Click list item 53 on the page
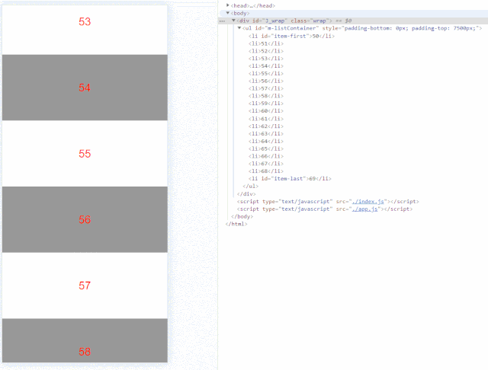 click(x=85, y=29)
